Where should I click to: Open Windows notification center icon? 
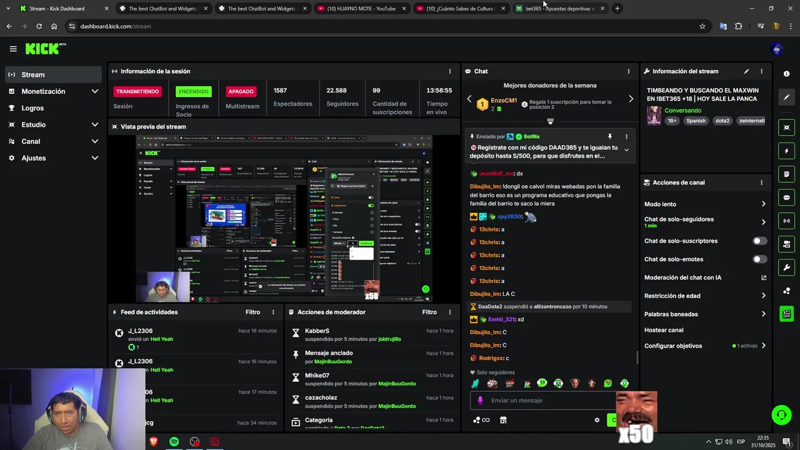pos(786,442)
